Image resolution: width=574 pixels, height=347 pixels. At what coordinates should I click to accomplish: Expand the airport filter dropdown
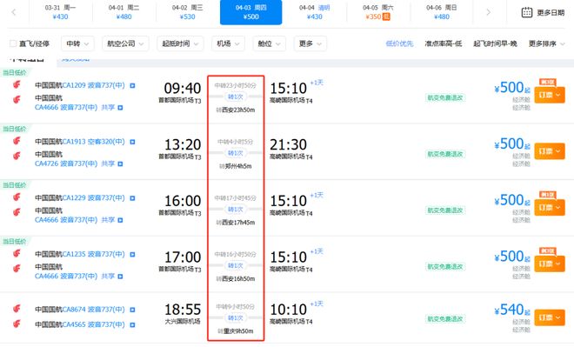(x=228, y=43)
